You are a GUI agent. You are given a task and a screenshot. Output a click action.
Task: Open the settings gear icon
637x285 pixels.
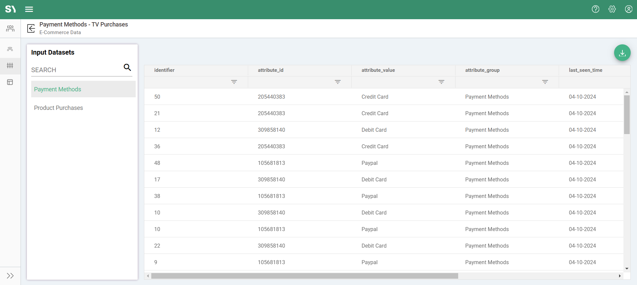[x=612, y=9]
